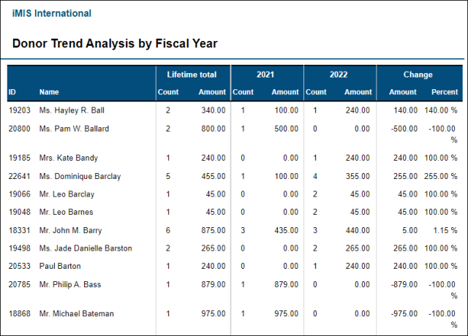The image size is (468, 336).
Task: Select donor ID 19048
Action: (20, 212)
